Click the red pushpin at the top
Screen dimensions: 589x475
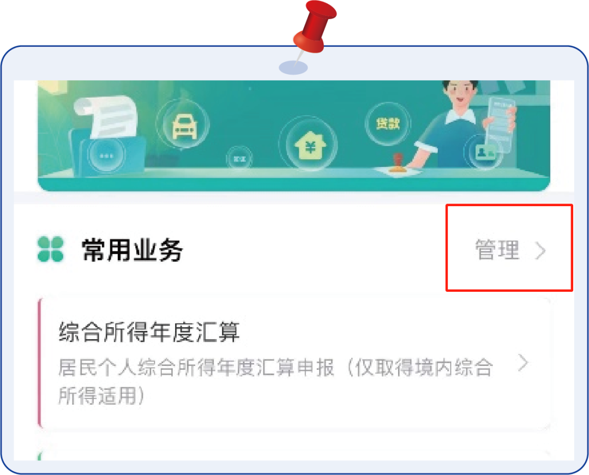coord(314,29)
